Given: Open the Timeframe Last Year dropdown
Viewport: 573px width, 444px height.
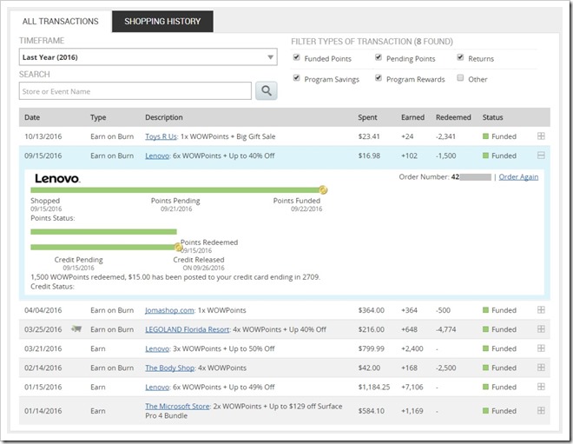Looking at the screenshot, I should pos(148,57).
